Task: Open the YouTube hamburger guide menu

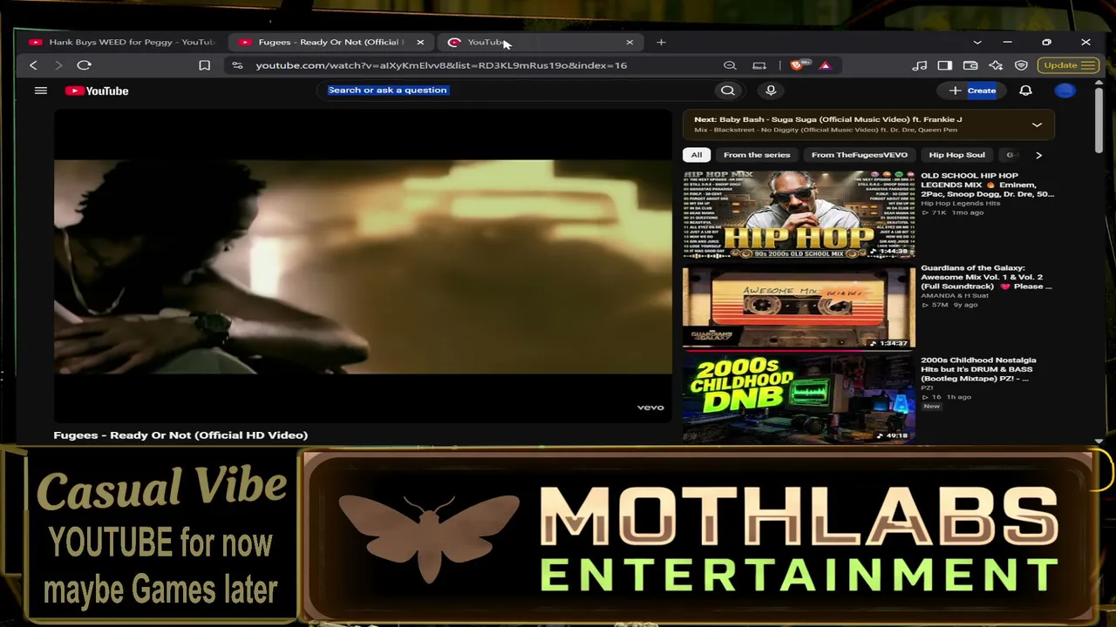Action: pyautogui.click(x=41, y=91)
